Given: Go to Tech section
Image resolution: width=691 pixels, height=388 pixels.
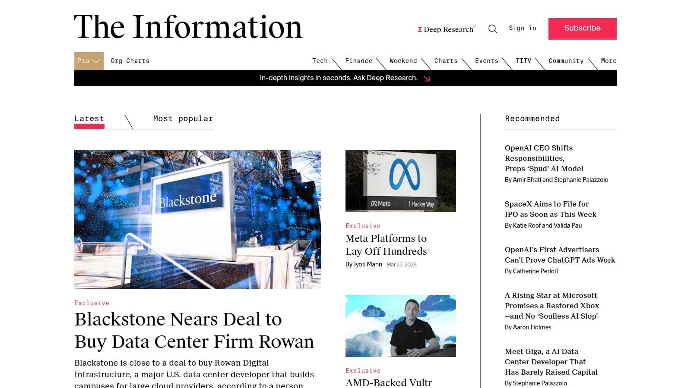Looking at the screenshot, I should tap(320, 61).
